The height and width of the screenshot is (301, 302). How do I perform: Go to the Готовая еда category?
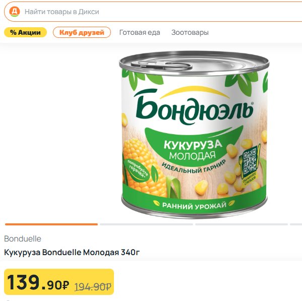click(x=140, y=32)
